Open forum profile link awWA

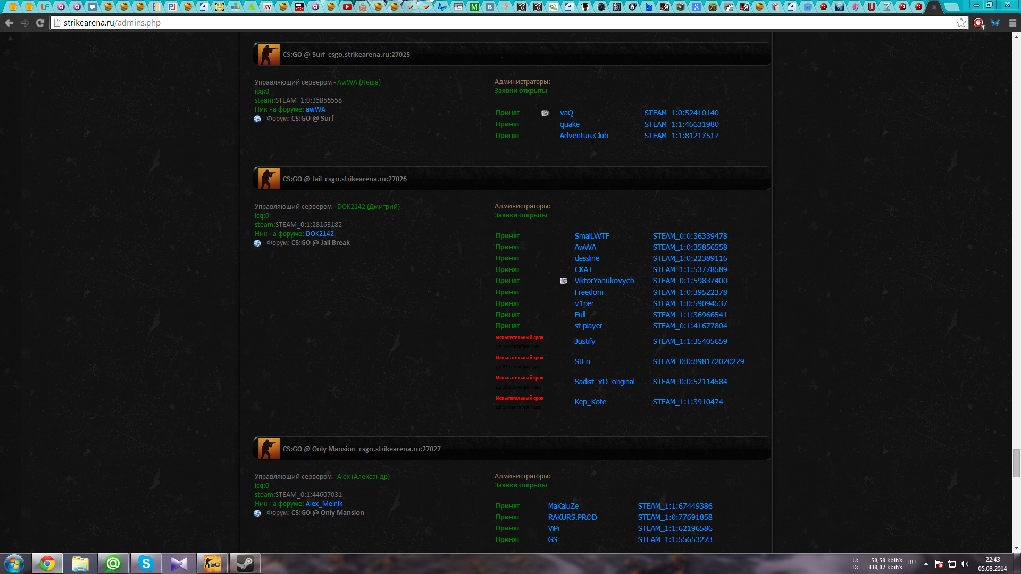315,109
